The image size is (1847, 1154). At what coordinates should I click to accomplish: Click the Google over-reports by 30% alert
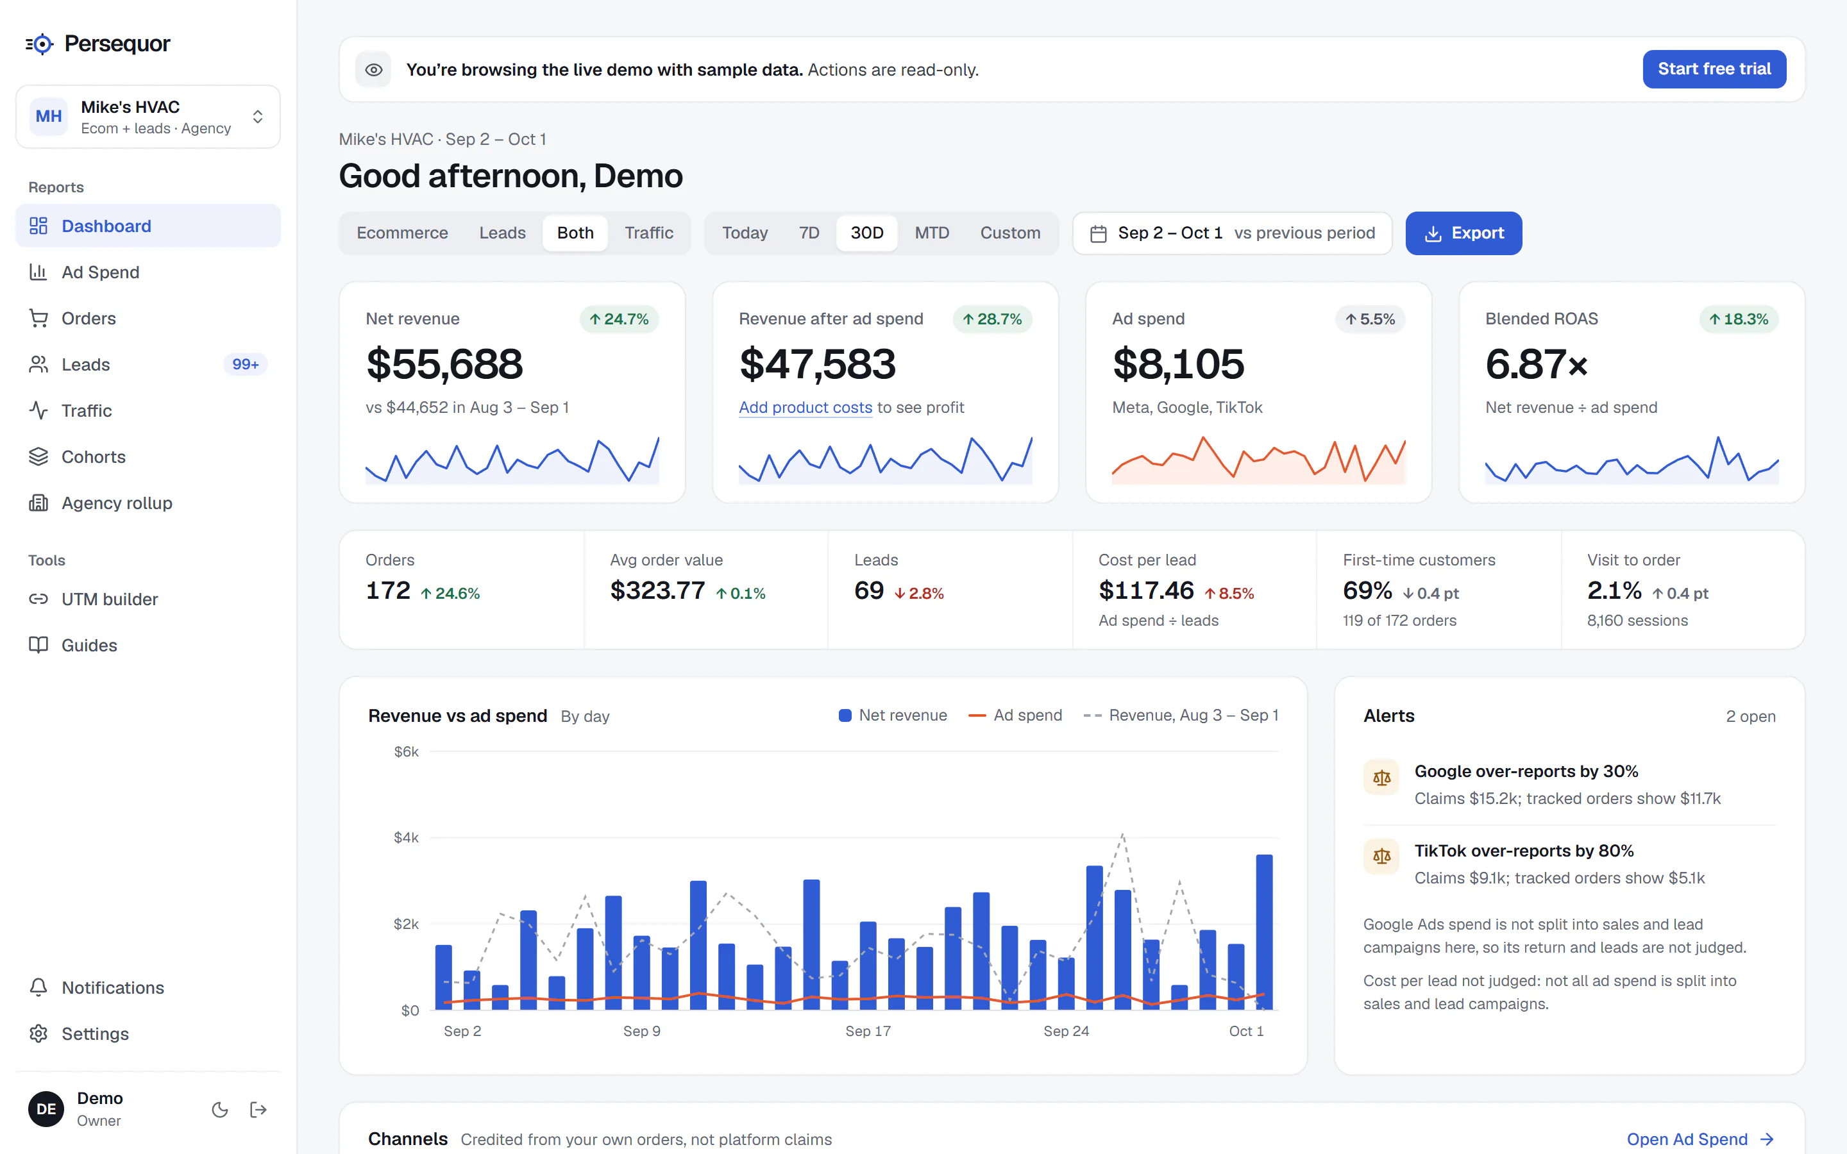[1569, 785]
